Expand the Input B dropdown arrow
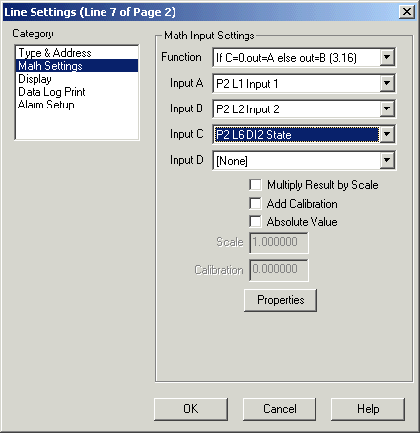Viewport: 420px width, 433px height. [386, 108]
